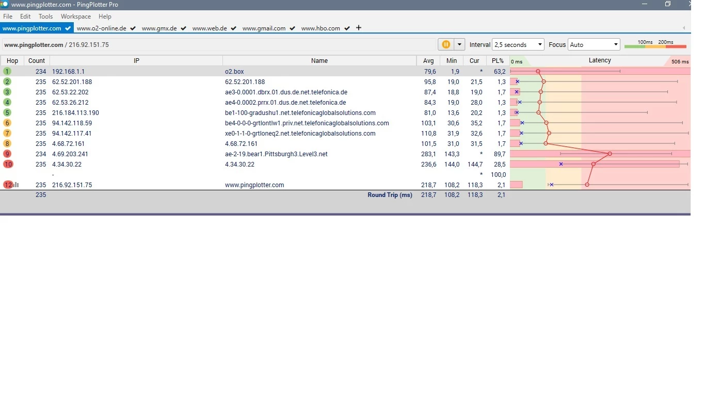Open the Workspace menu
The height and width of the screenshot is (396, 705).
pyautogui.click(x=76, y=16)
